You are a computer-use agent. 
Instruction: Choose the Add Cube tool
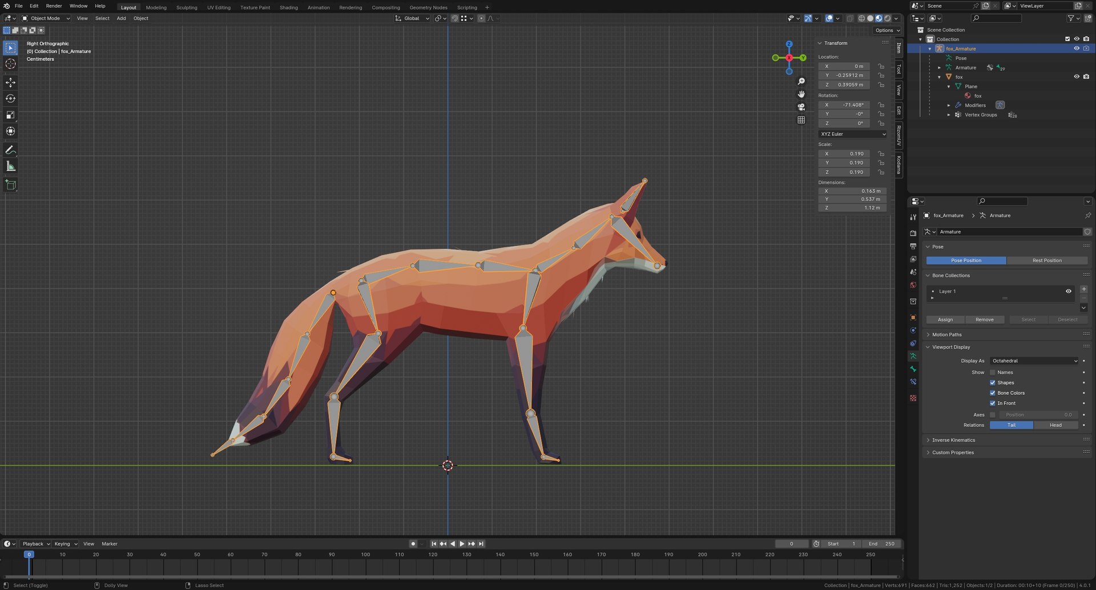point(10,185)
